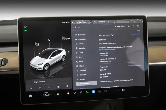The image size is (166, 110).
Task: Tap the Bluetooth icon in settings header
Action: [134, 26]
